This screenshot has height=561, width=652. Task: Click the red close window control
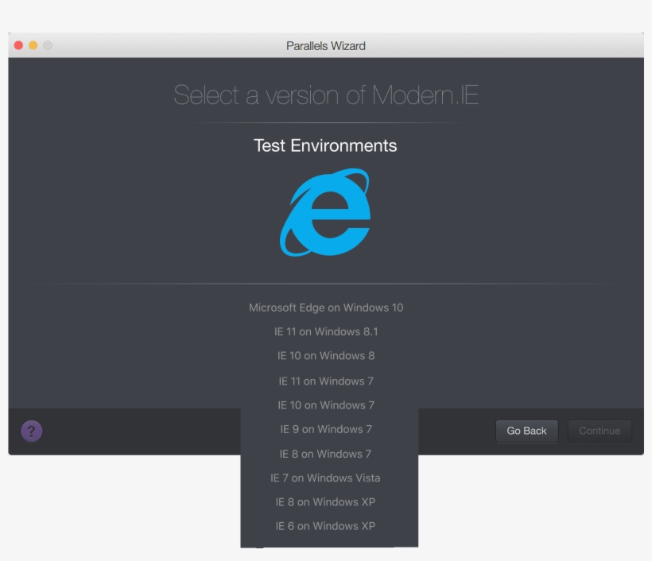click(17, 45)
